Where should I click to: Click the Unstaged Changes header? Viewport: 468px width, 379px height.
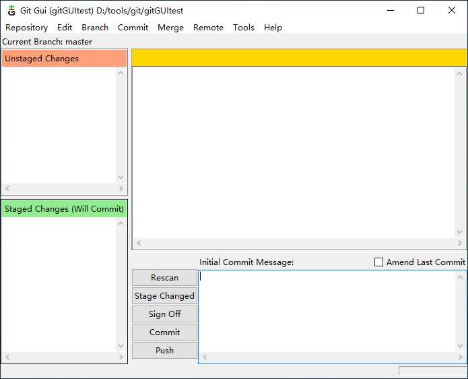tap(64, 59)
